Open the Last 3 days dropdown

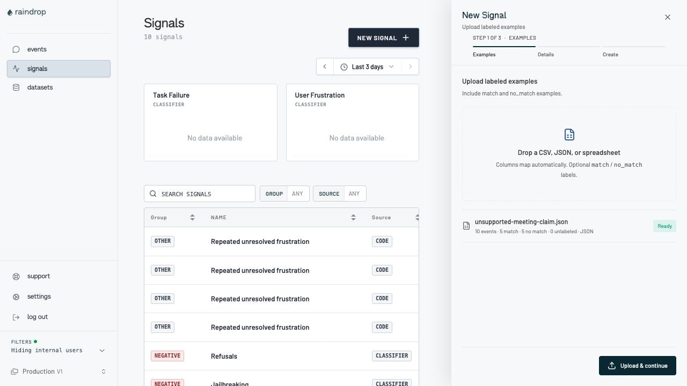click(x=368, y=66)
